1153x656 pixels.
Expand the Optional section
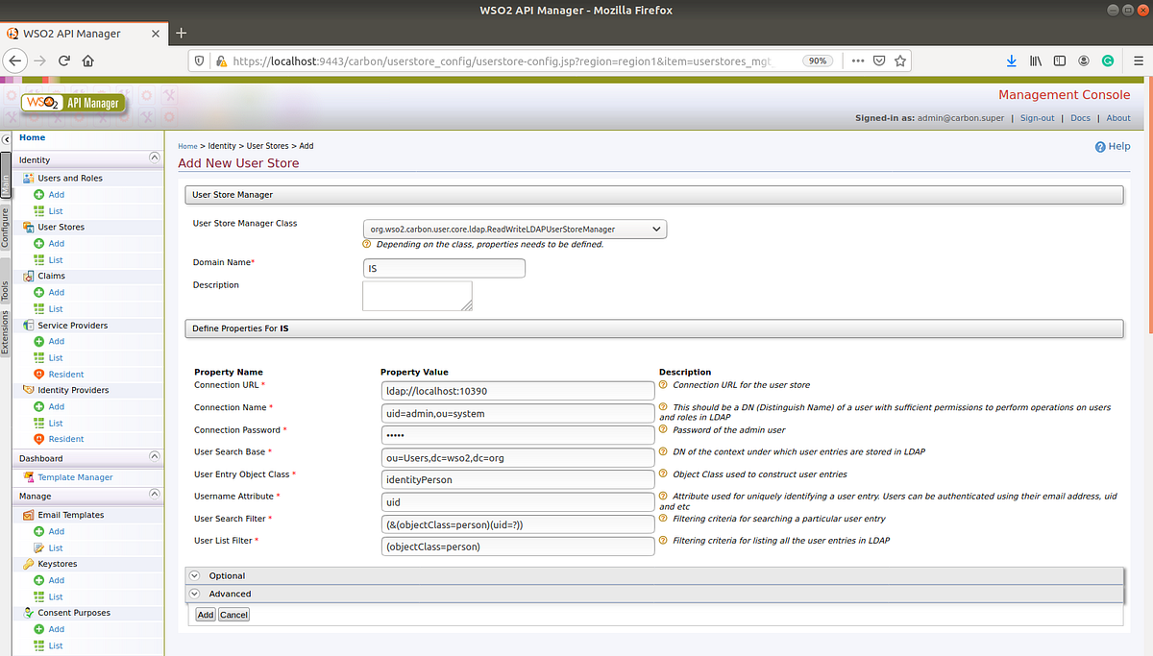(x=194, y=575)
